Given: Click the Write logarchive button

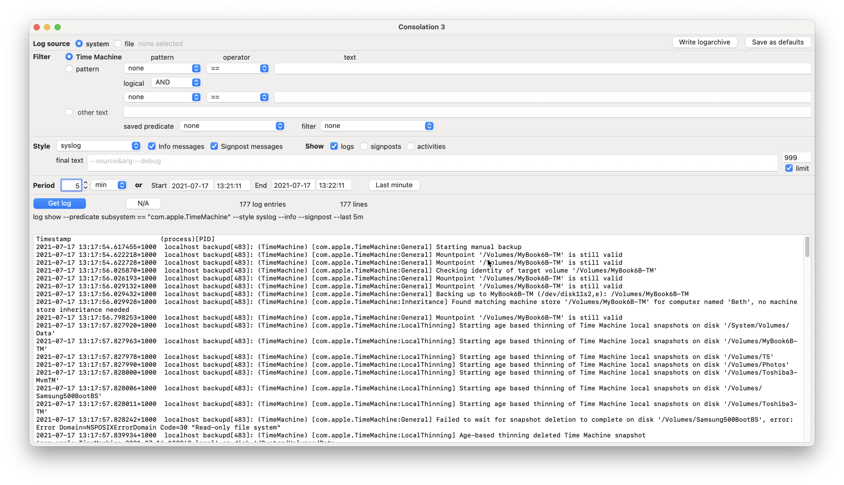Looking at the screenshot, I should [705, 42].
